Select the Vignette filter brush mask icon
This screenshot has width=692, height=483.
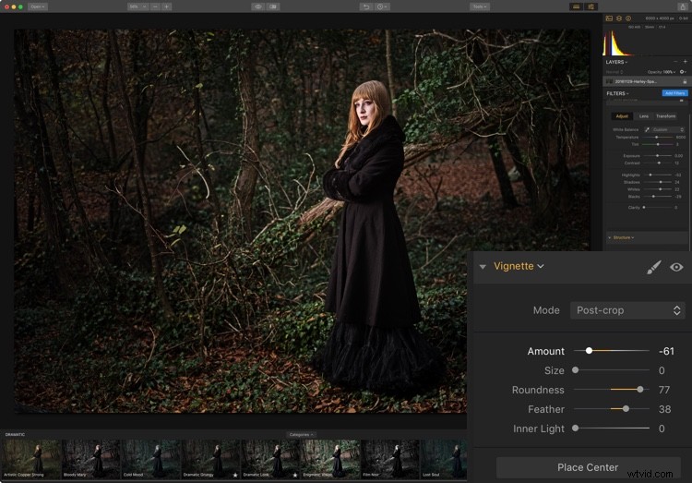653,267
